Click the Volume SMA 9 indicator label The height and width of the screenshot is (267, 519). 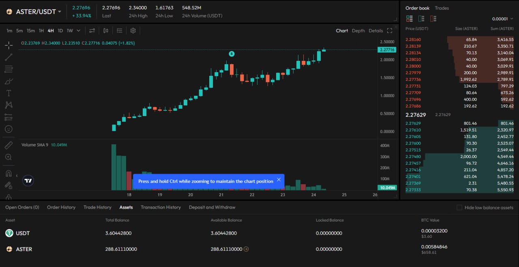35,145
